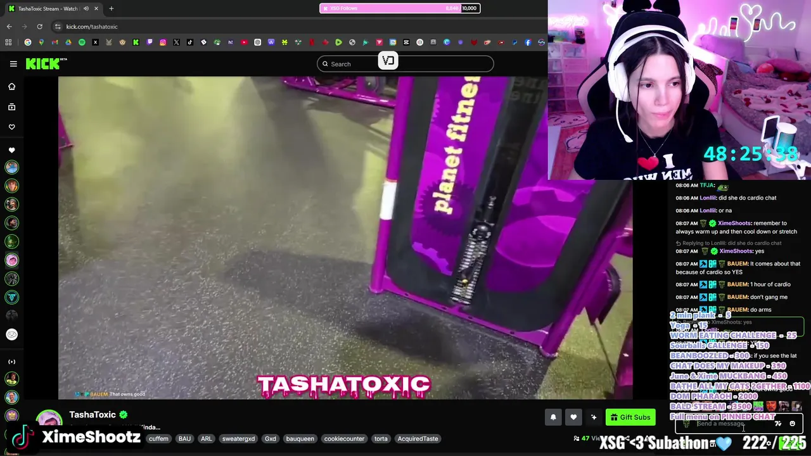Click Lonlill username on cardio question
Screen dimensions: 811x456
tap(708, 198)
